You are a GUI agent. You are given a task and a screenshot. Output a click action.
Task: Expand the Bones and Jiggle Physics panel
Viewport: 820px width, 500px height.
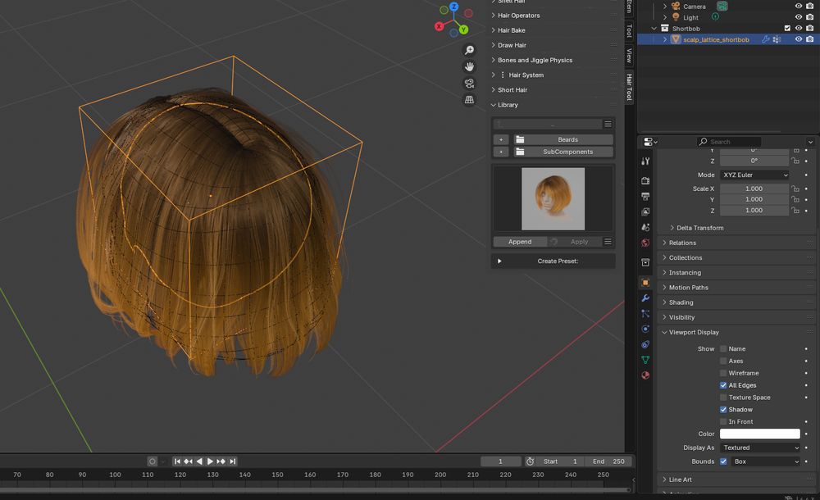click(535, 60)
